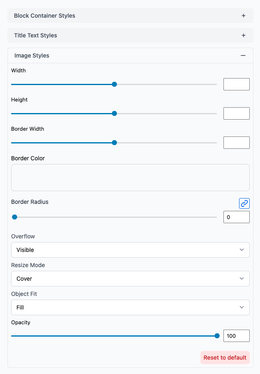Select the Width value input box
Image resolution: width=260 pixels, height=374 pixels.
tap(236, 84)
